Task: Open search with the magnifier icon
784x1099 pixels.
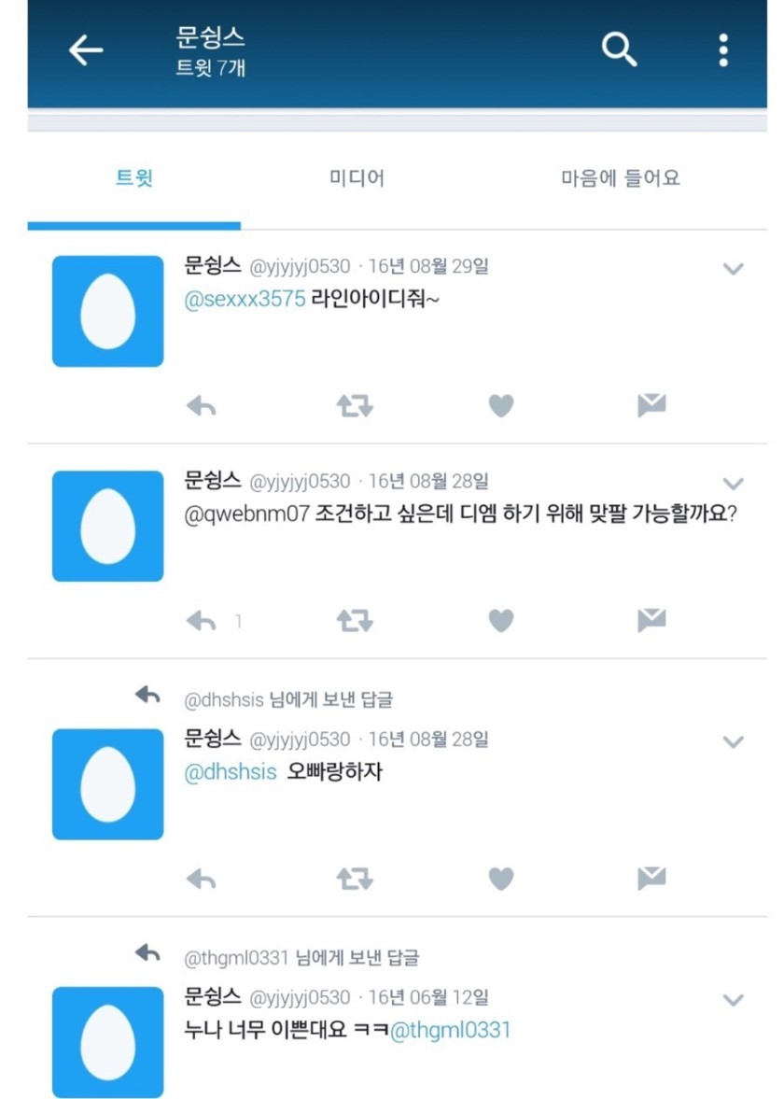Action: (619, 49)
